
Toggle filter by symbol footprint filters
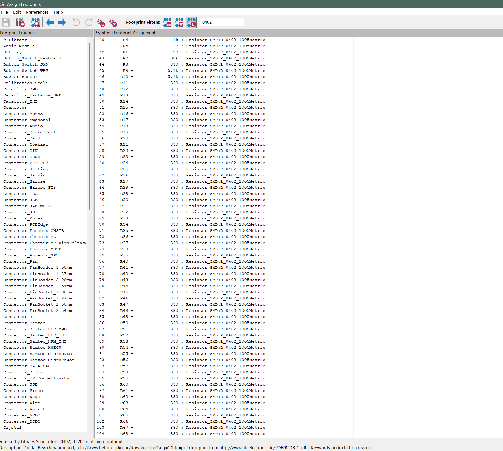coord(167,22)
